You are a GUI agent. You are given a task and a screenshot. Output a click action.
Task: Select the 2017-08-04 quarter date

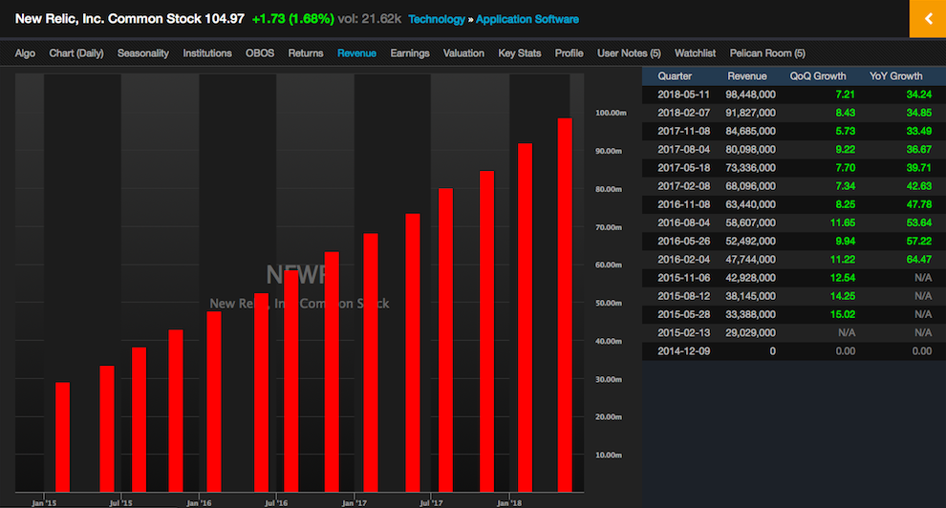(x=683, y=150)
